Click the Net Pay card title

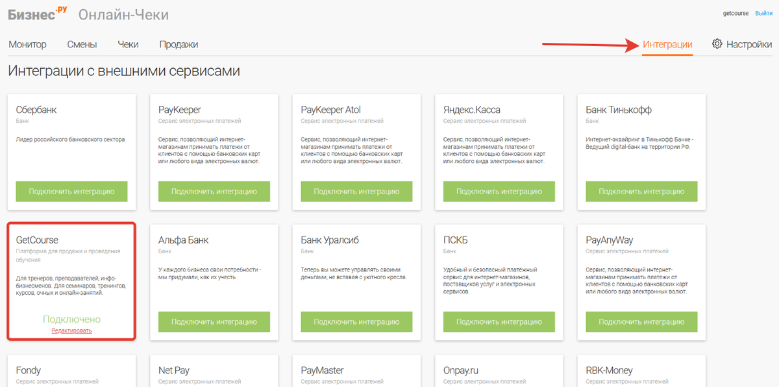point(174,370)
